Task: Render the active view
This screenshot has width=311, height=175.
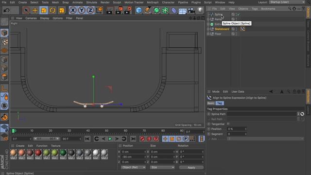Action: pos(109,10)
